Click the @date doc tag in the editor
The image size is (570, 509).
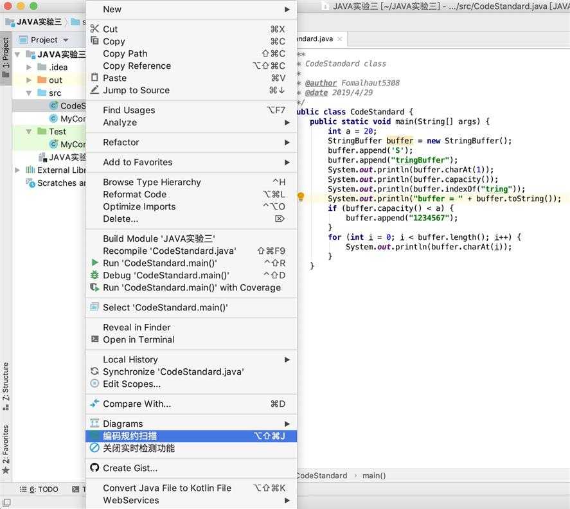(x=316, y=93)
